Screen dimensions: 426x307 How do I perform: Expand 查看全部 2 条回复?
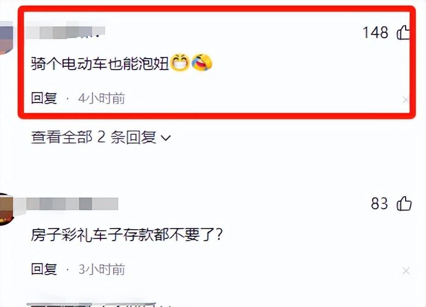(101, 137)
